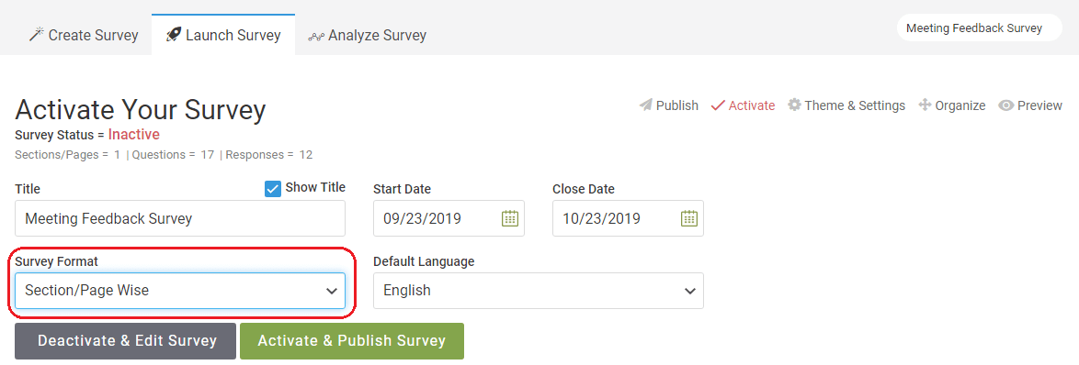This screenshot has height=365, width=1079.
Task: Click the Meeting Feedback Survey selector box
Action: [979, 28]
